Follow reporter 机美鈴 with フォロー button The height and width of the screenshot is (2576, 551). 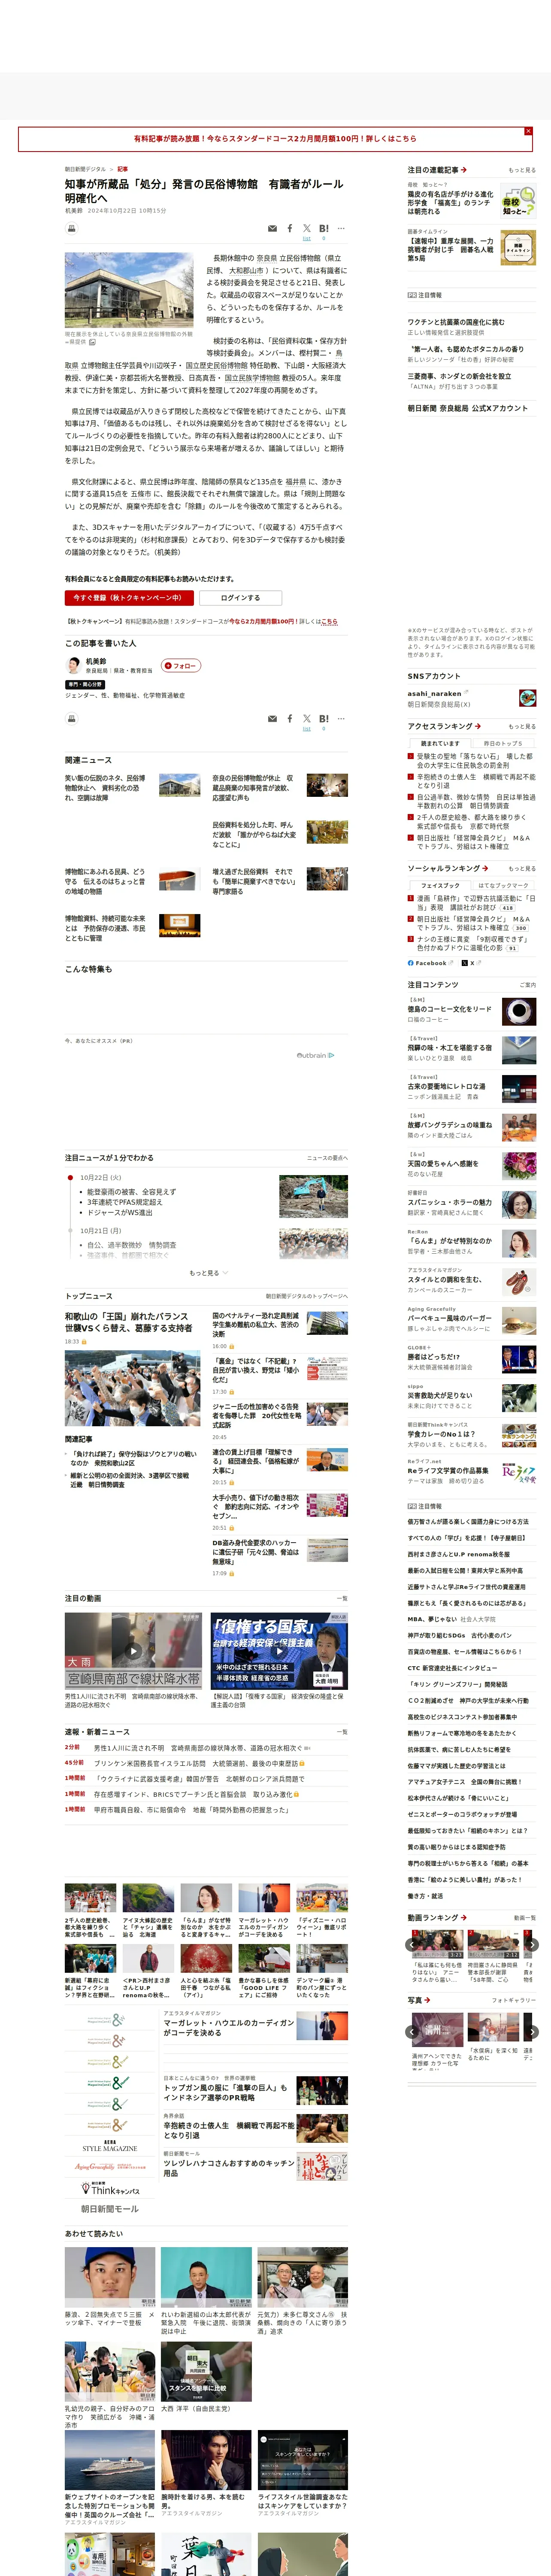click(x=181, y=665)
